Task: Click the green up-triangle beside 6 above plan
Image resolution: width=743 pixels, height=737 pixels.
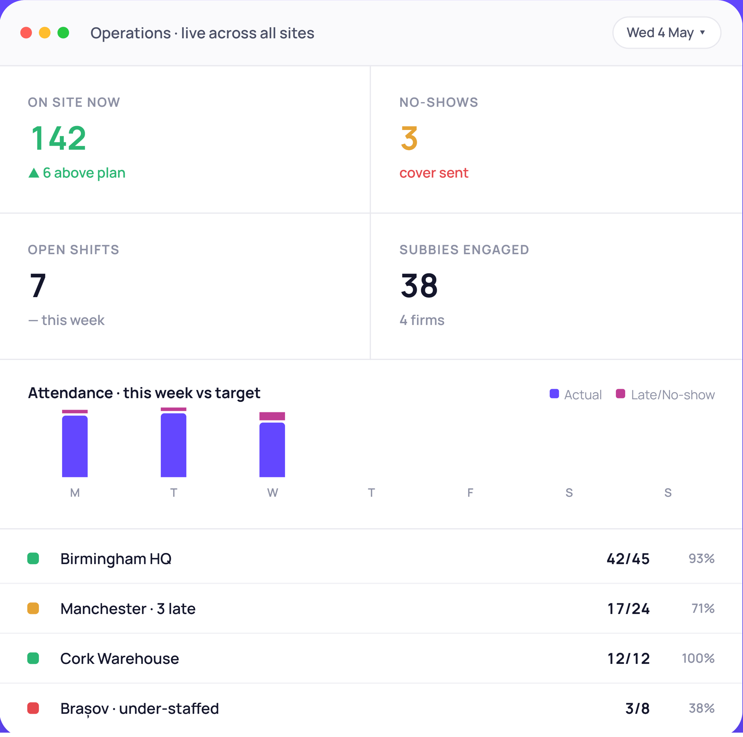Action: (34, 173)
